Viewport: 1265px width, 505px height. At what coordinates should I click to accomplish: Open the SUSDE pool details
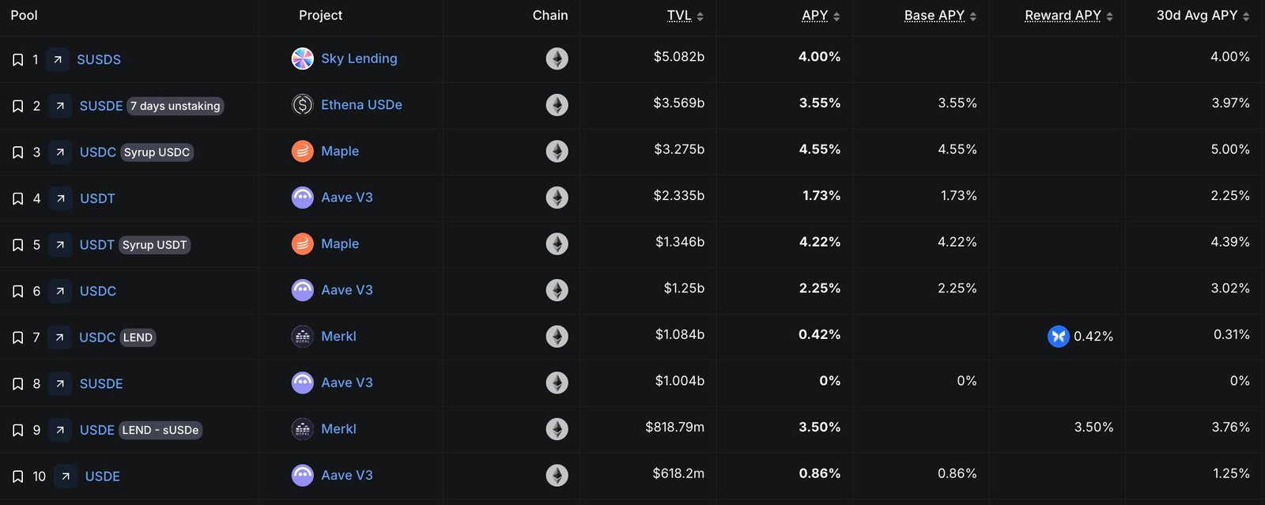pos(101,104)
